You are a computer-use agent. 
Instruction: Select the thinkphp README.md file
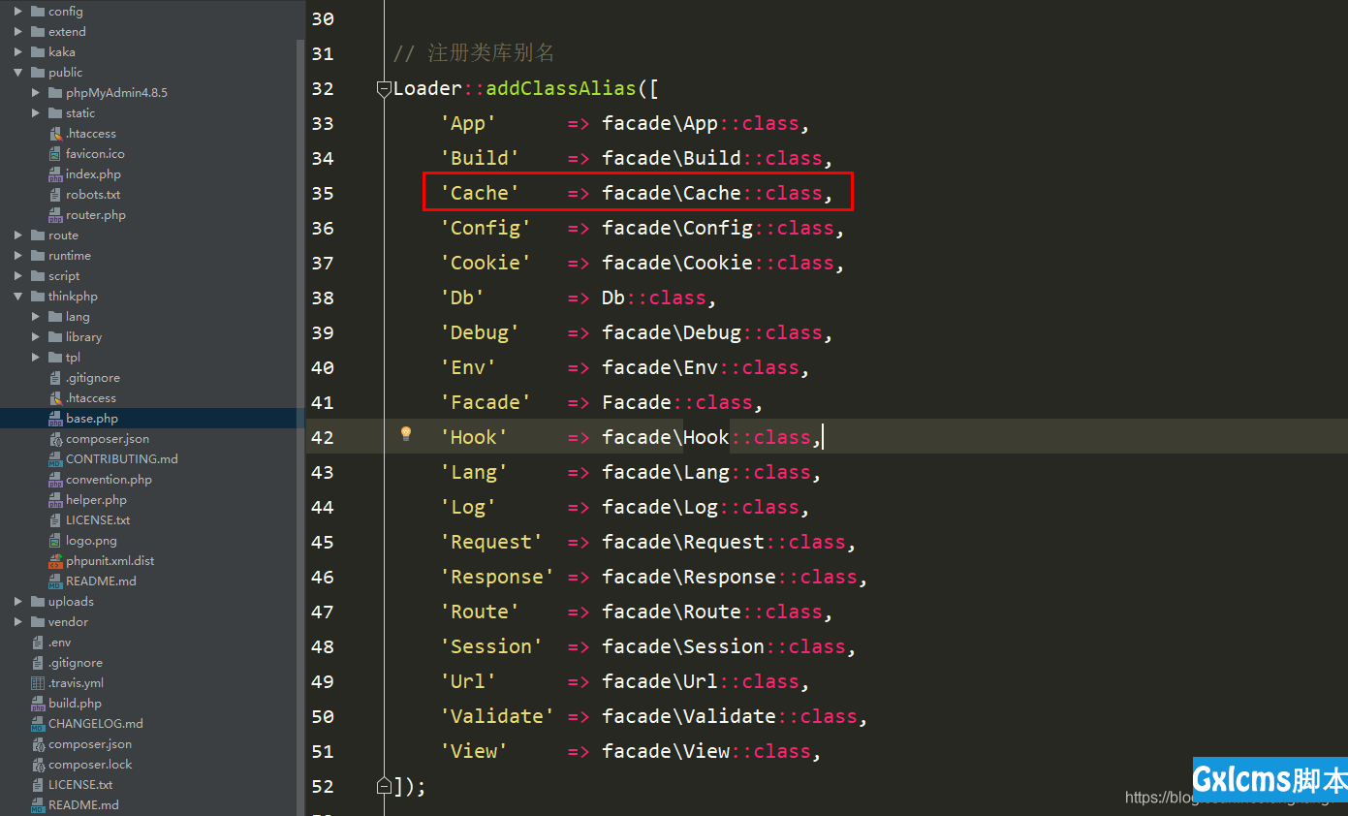coord(101,581)
